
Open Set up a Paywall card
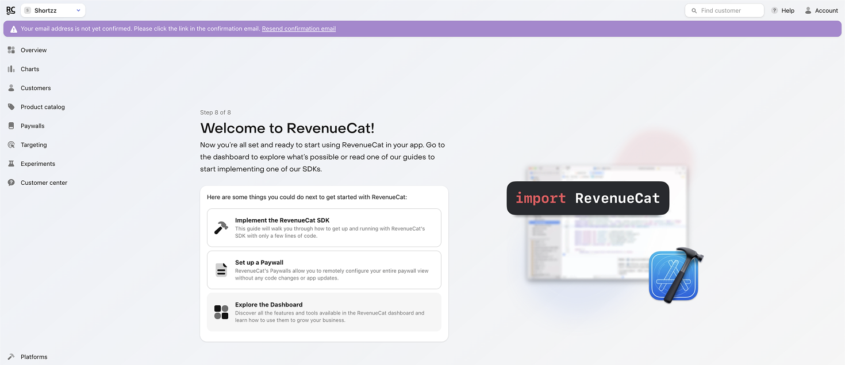tap(324, 270)
